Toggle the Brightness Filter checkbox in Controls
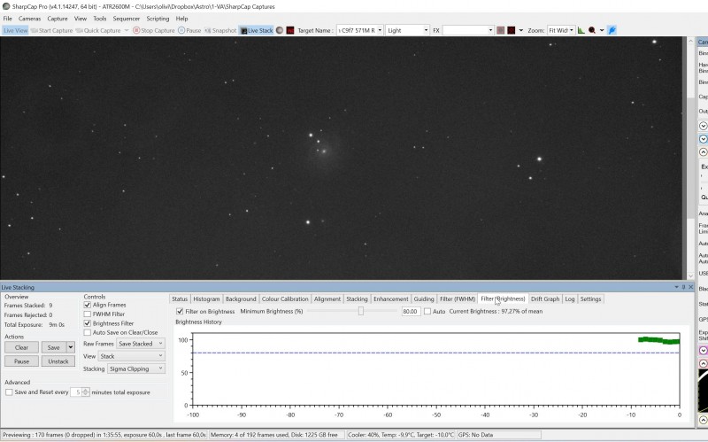708x442 pixels. [x=87, y=323]
